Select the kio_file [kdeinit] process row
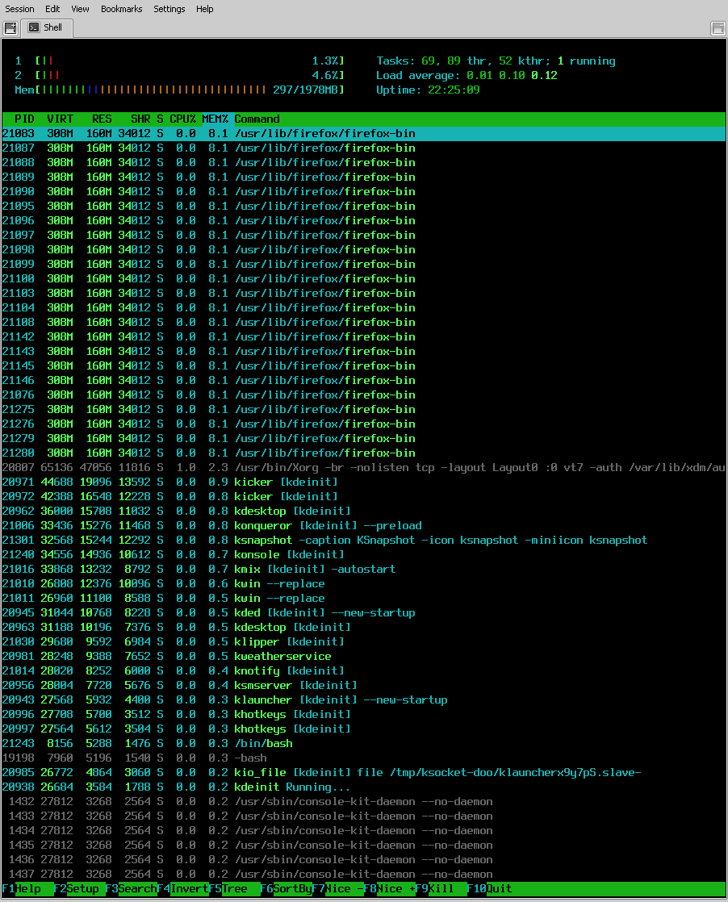 tap(364, 773)
